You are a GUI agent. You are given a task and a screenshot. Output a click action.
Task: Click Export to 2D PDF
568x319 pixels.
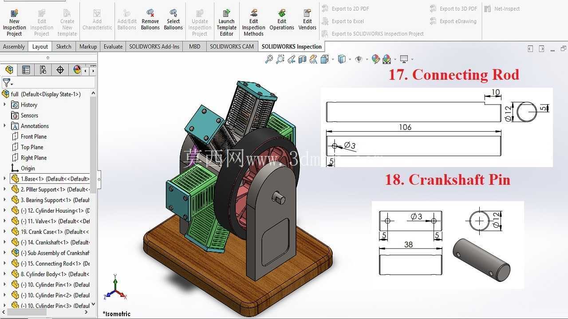click(346, 8)
